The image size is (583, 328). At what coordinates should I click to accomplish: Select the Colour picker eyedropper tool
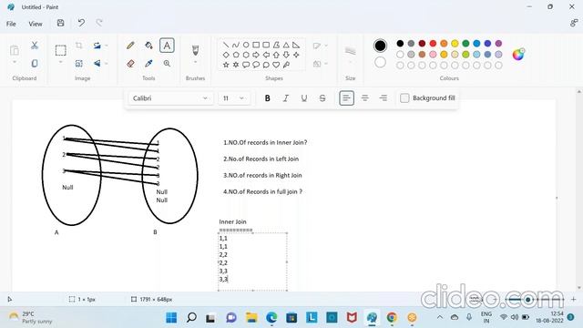tap(148, 64)
